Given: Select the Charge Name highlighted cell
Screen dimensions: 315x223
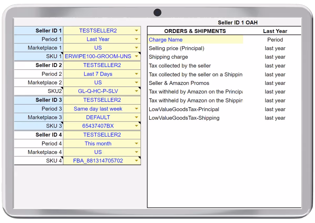Looking at the screenshot, I should 195,40.
